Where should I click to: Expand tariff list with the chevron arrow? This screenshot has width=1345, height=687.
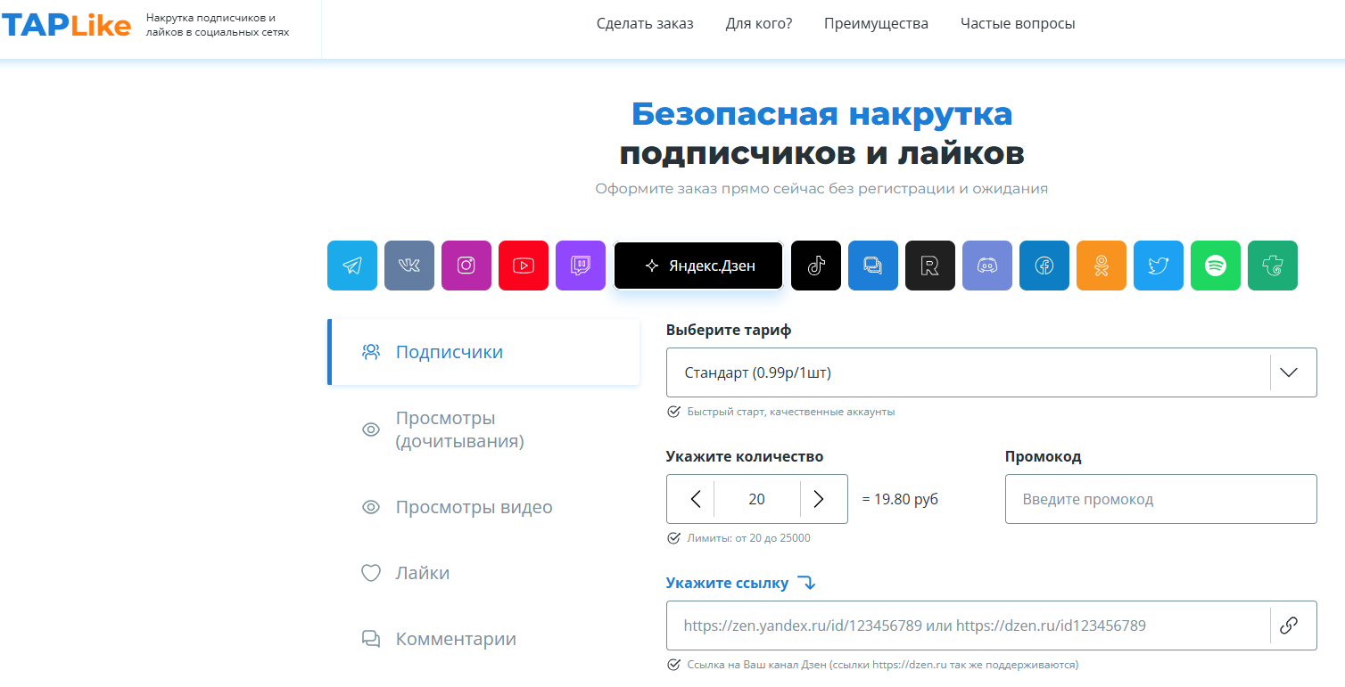(x=1289, y=372)
